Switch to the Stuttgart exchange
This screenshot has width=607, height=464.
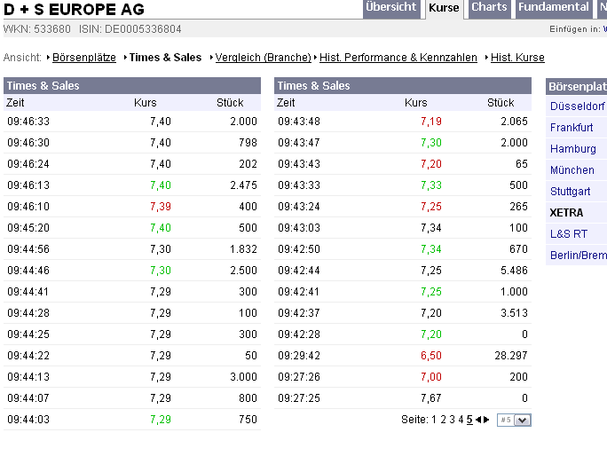click(x=570, y=192)
